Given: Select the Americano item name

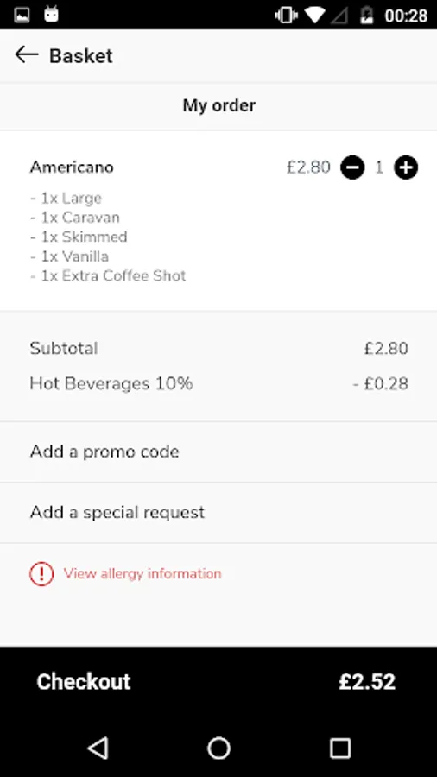Looking at the screenshot, I should [72, 167].
